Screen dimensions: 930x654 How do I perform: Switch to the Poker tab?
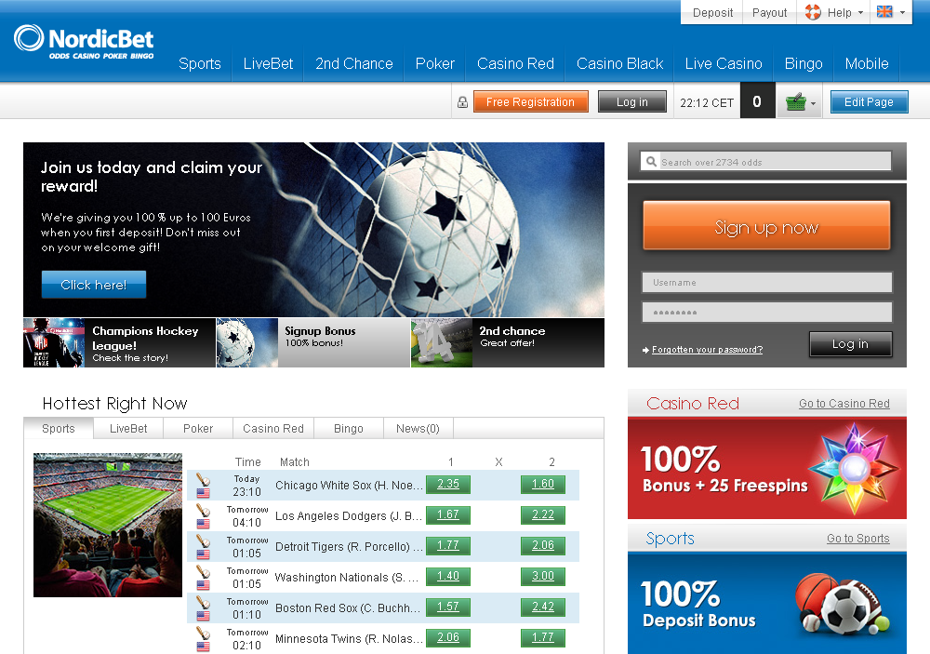tap(198, 429)
